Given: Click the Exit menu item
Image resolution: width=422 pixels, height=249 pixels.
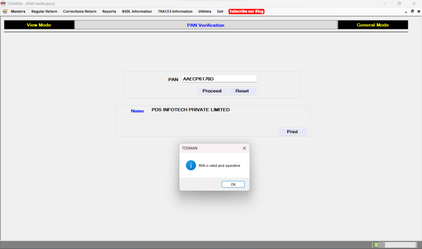Looking at the screenshot, I should [x=220, y=11].
